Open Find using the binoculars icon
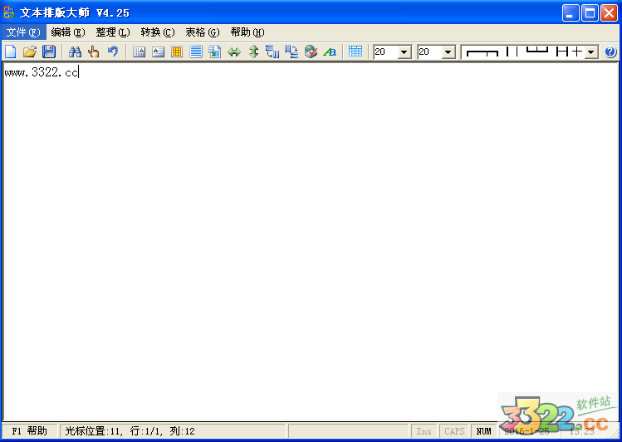The image size is (622, 442). click(x=75, y=52)
